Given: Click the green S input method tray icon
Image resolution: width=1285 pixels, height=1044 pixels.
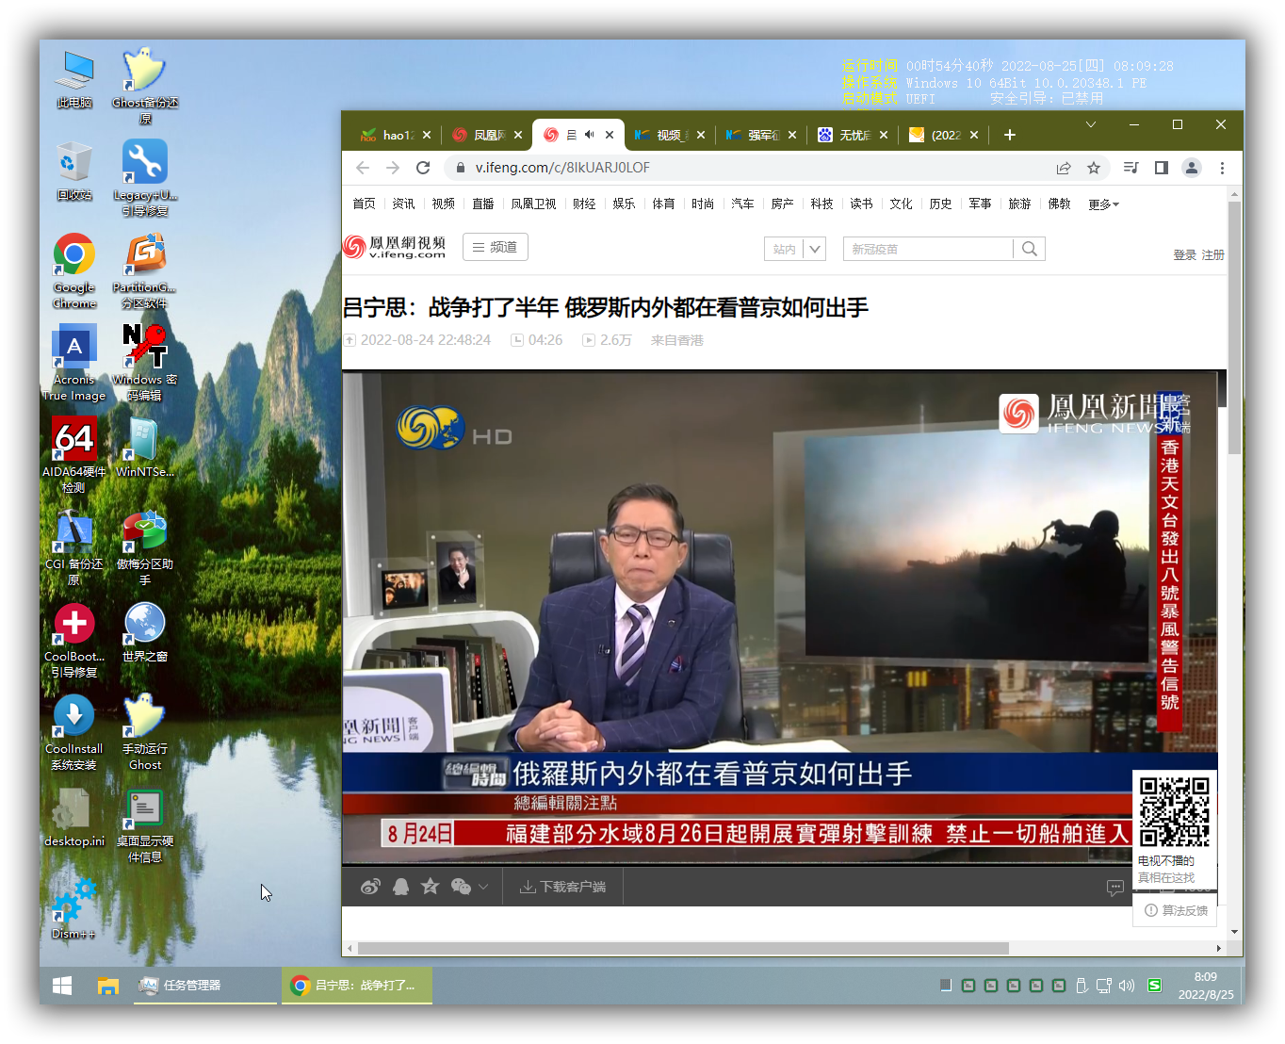Looking at the screenshot, I should (x=1155, y=986).
